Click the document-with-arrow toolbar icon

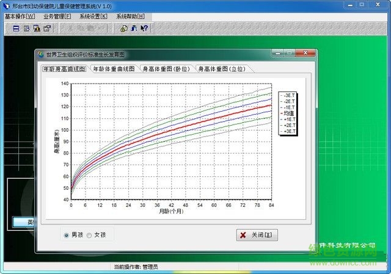click(x=26, y=29)
